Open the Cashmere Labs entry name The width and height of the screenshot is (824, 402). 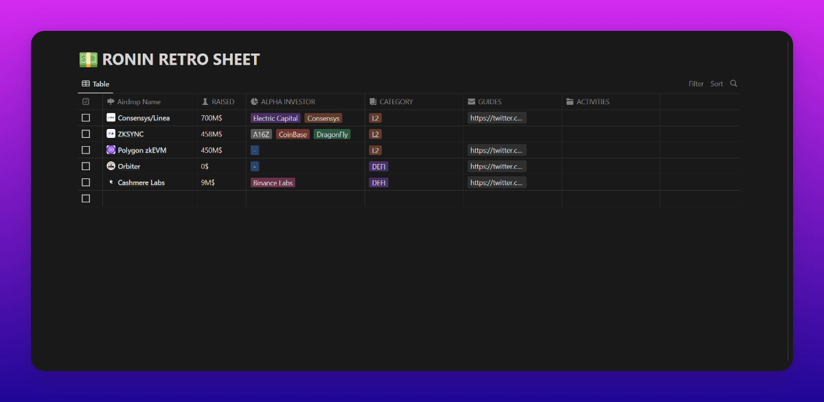141,182
